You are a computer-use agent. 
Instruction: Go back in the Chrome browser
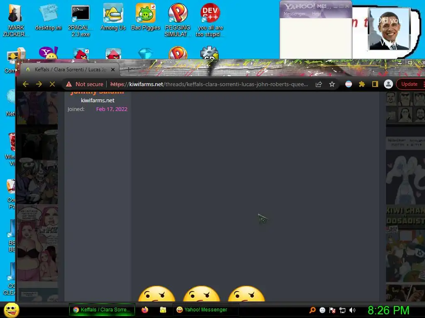coord(25,84)
